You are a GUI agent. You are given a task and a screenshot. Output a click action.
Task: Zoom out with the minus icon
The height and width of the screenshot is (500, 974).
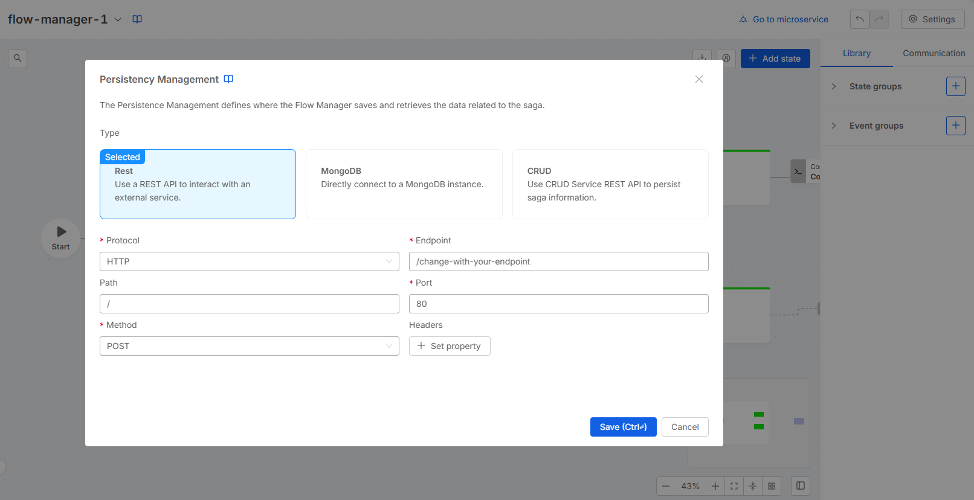[666, 486]
